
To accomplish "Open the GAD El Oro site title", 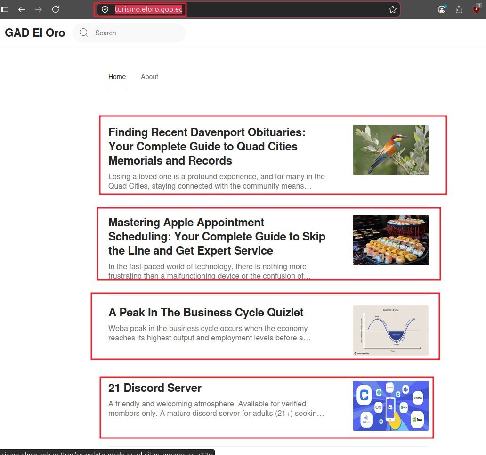I will (x=35, y=33).
